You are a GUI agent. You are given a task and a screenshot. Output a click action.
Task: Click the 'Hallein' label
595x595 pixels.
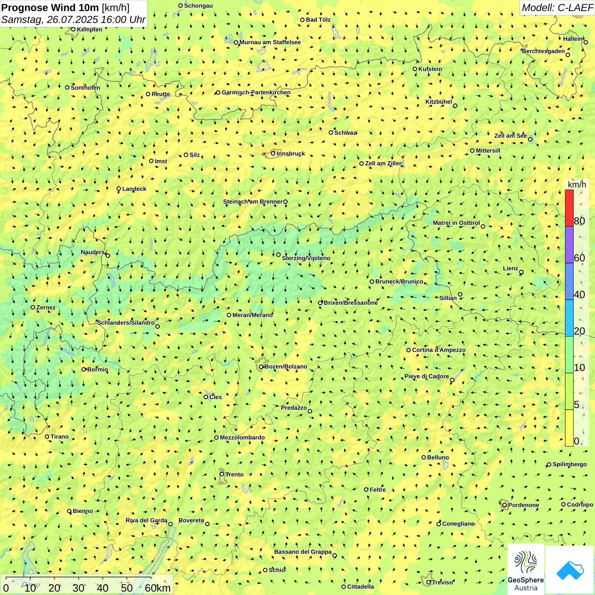tap(573, 39)
